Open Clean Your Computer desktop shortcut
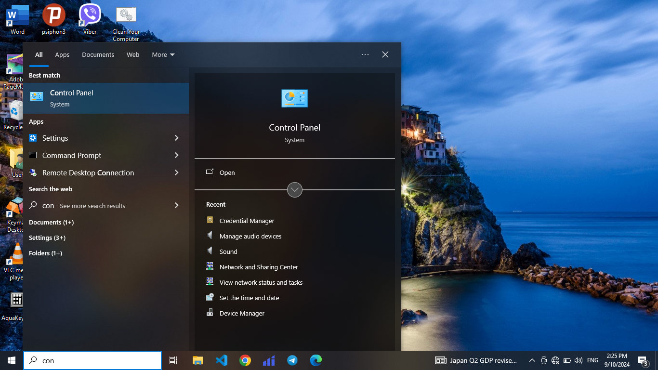The height and width of the screenshot is (370, 658). (126, 24)
